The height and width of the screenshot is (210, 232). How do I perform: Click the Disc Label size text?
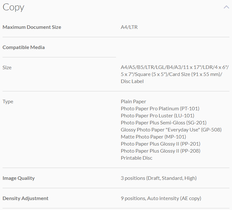132,81
